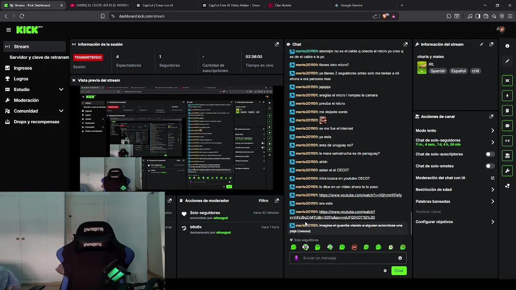This screenshot has height=290, width=516.
Task: Click the green Chat send button
Action: coord(399,271)
